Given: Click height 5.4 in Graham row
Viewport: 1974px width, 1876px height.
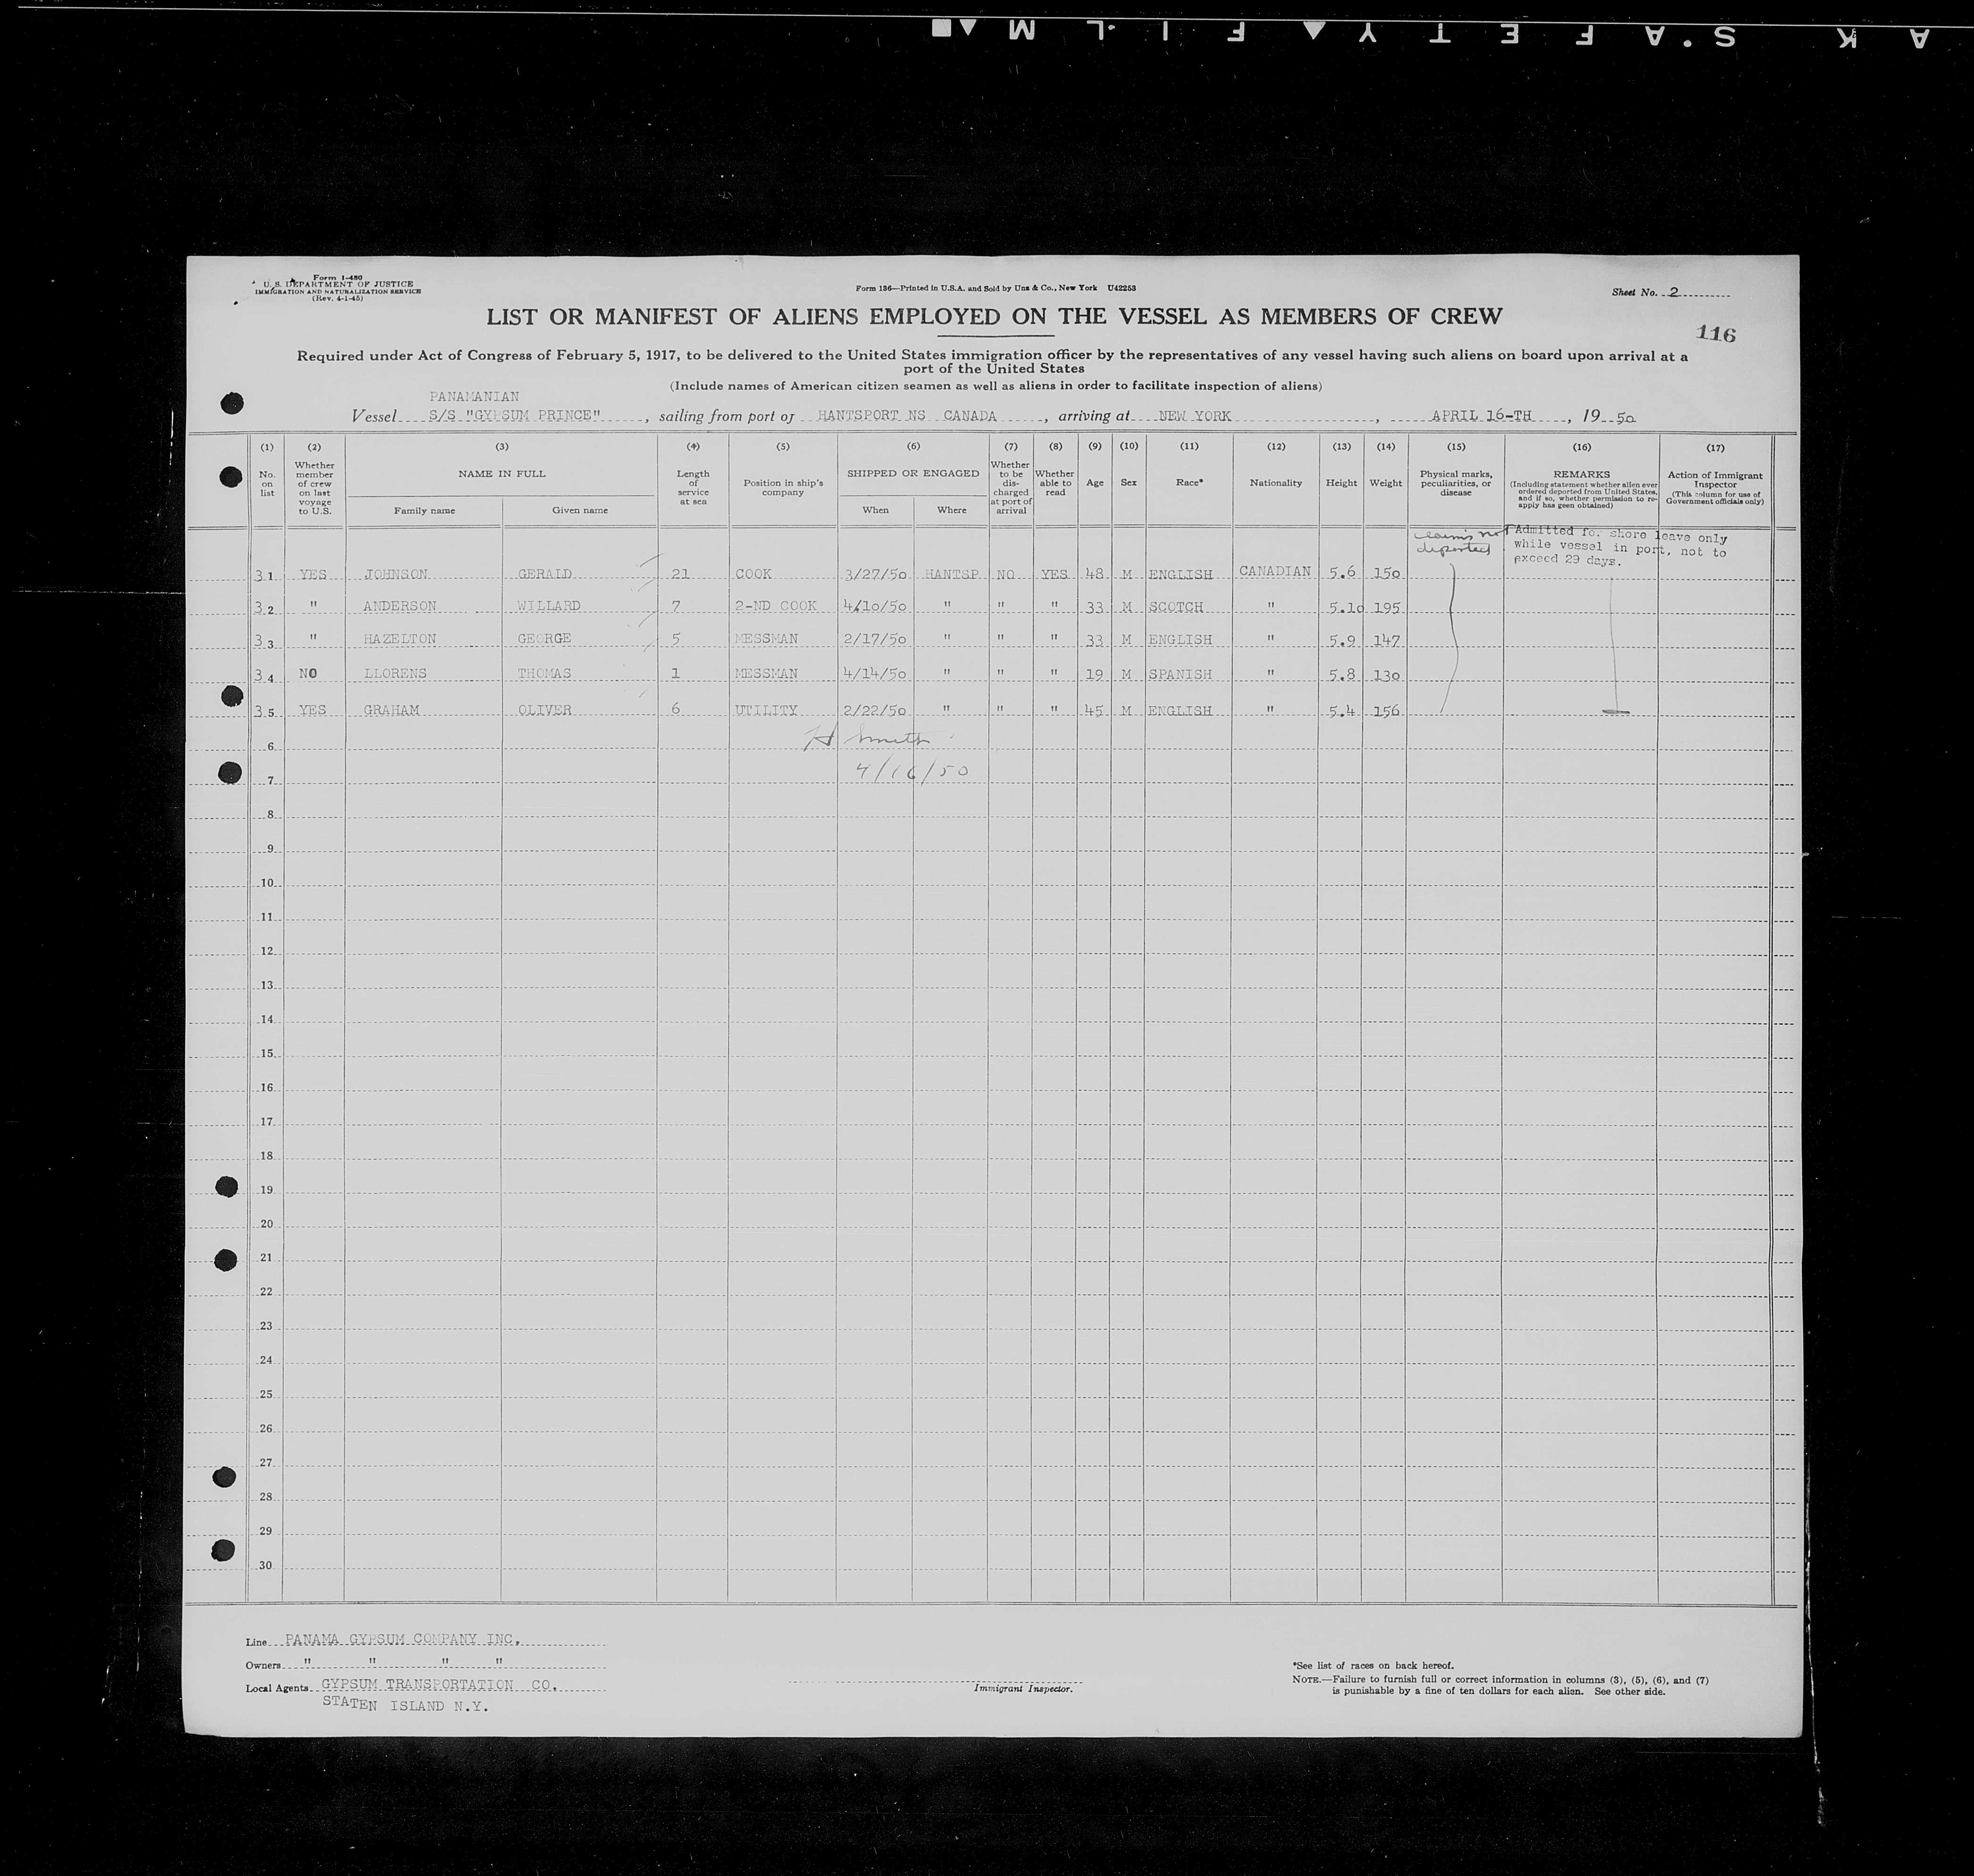Looking at the screenshot, I should pyautogui.click(x=1341, y=711).
